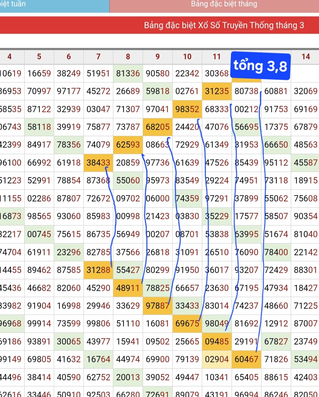Select the highlighted result 68205
Screen dimensions: 319x397
pos(157,127)
